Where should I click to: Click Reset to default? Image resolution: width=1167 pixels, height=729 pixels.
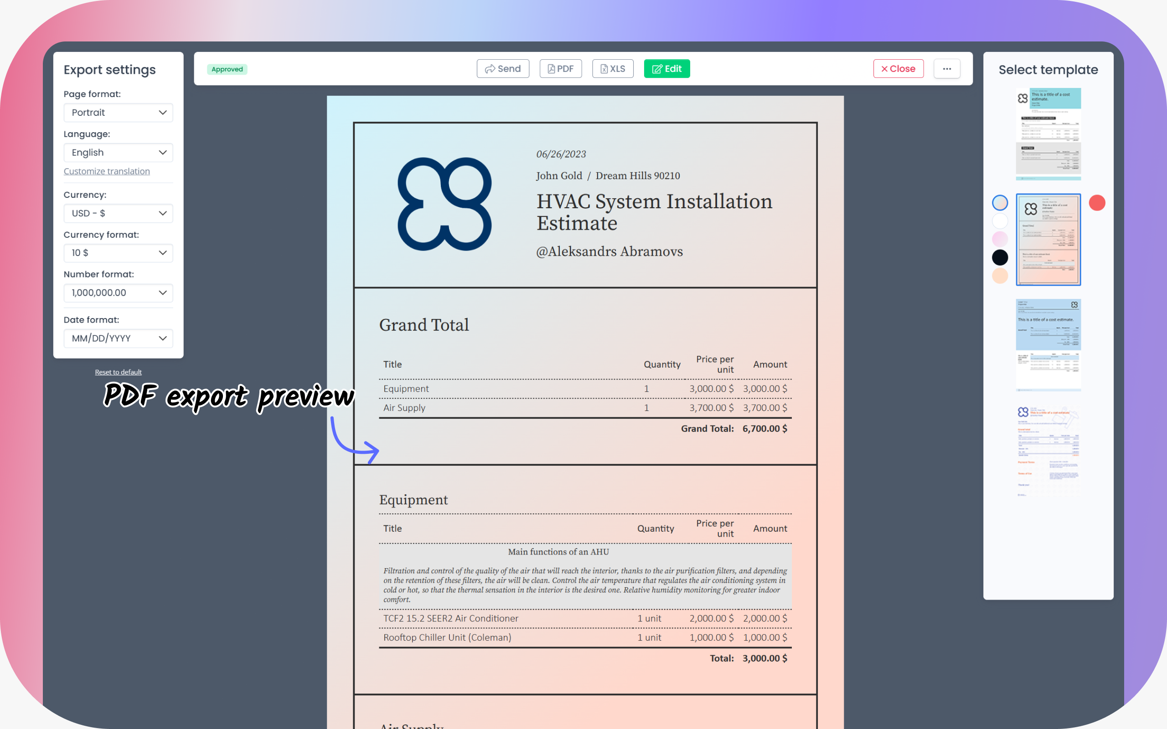point(118,372)
